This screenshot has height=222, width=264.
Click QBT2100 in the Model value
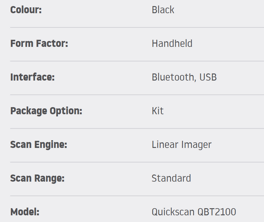pyautogui.click(x=217, y=212)
